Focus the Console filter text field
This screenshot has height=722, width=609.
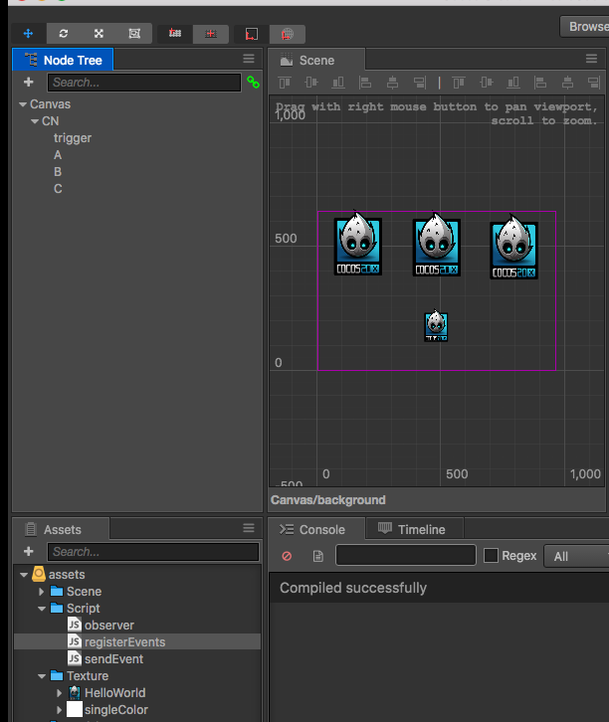(406, 555)
